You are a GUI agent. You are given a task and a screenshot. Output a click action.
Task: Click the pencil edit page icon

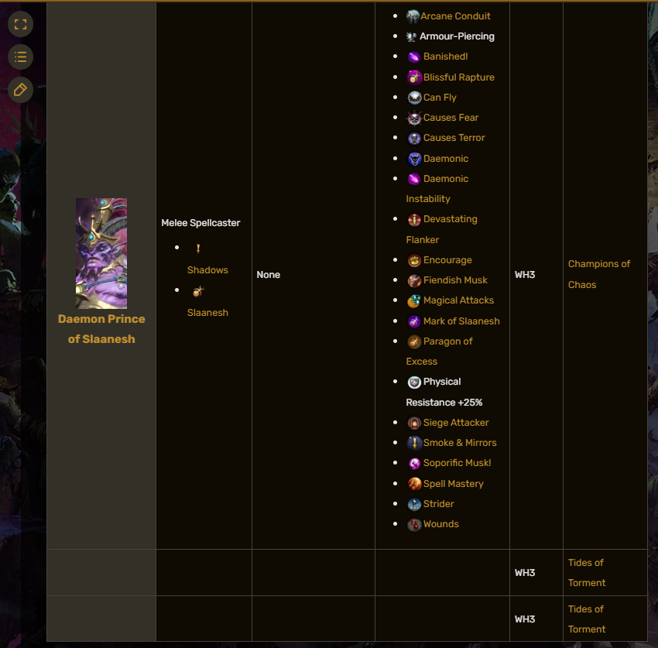click(x=20, y=90)
